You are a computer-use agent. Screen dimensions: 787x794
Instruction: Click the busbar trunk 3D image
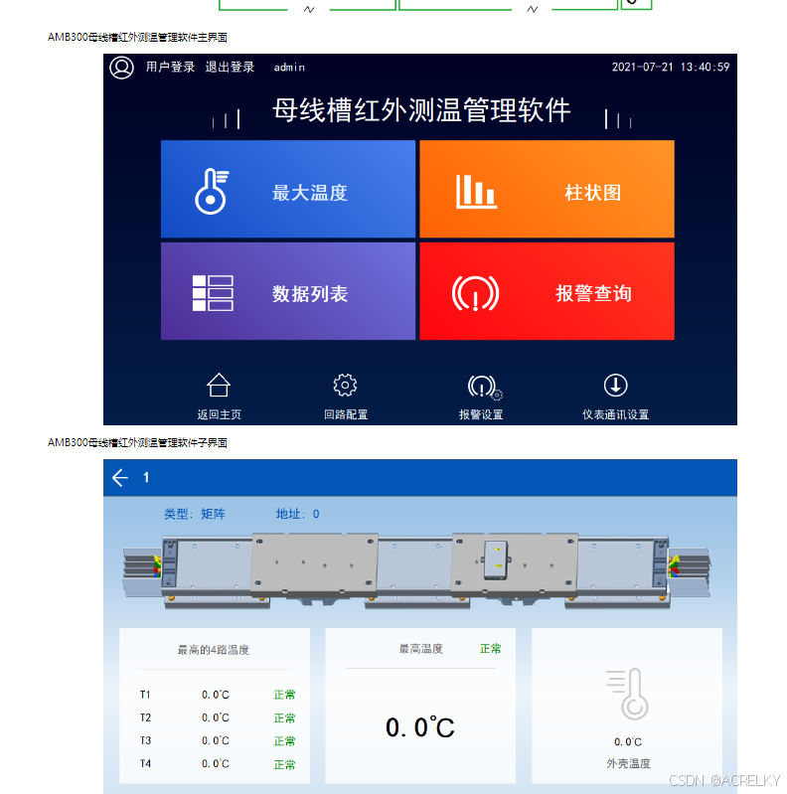[x=416, y=569]
